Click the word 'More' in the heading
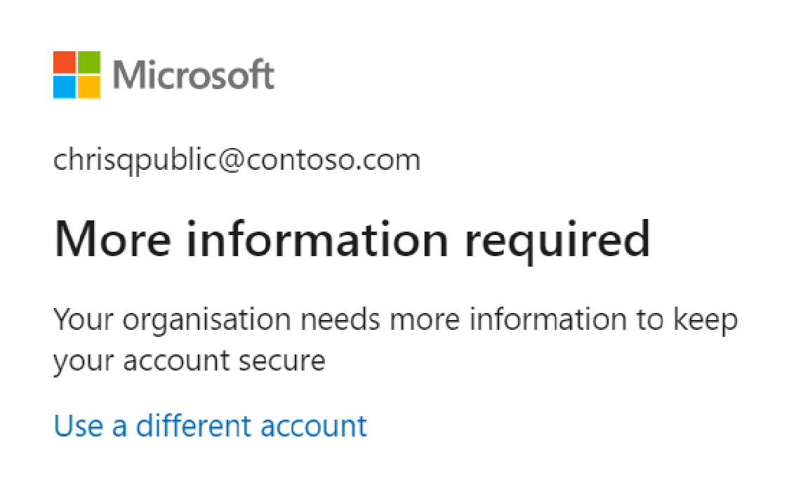Screen dimensions: 796x480 (x=113, y=239)
